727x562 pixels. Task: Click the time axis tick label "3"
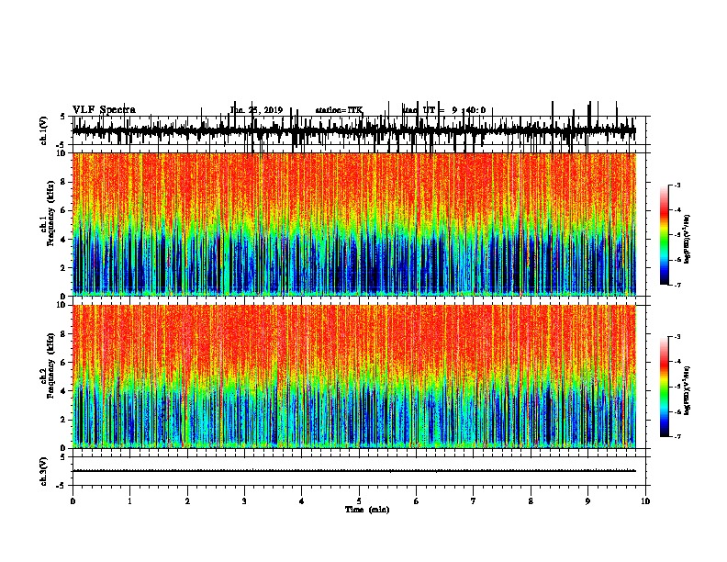point(244,501)
